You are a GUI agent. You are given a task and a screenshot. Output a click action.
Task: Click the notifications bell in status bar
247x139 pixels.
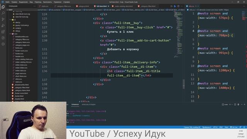click(244, 127)
